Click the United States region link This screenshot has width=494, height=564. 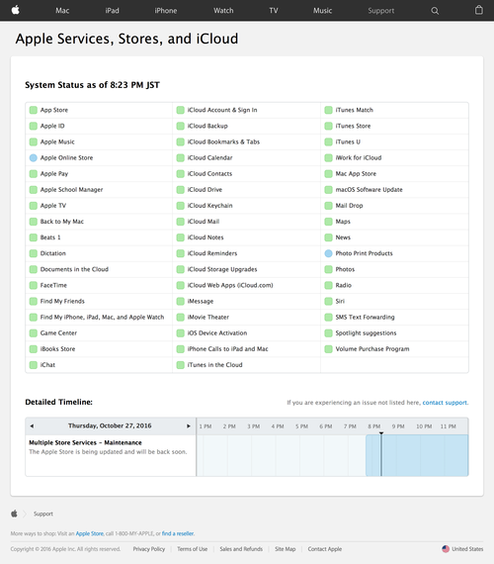(x=467, y=549)
